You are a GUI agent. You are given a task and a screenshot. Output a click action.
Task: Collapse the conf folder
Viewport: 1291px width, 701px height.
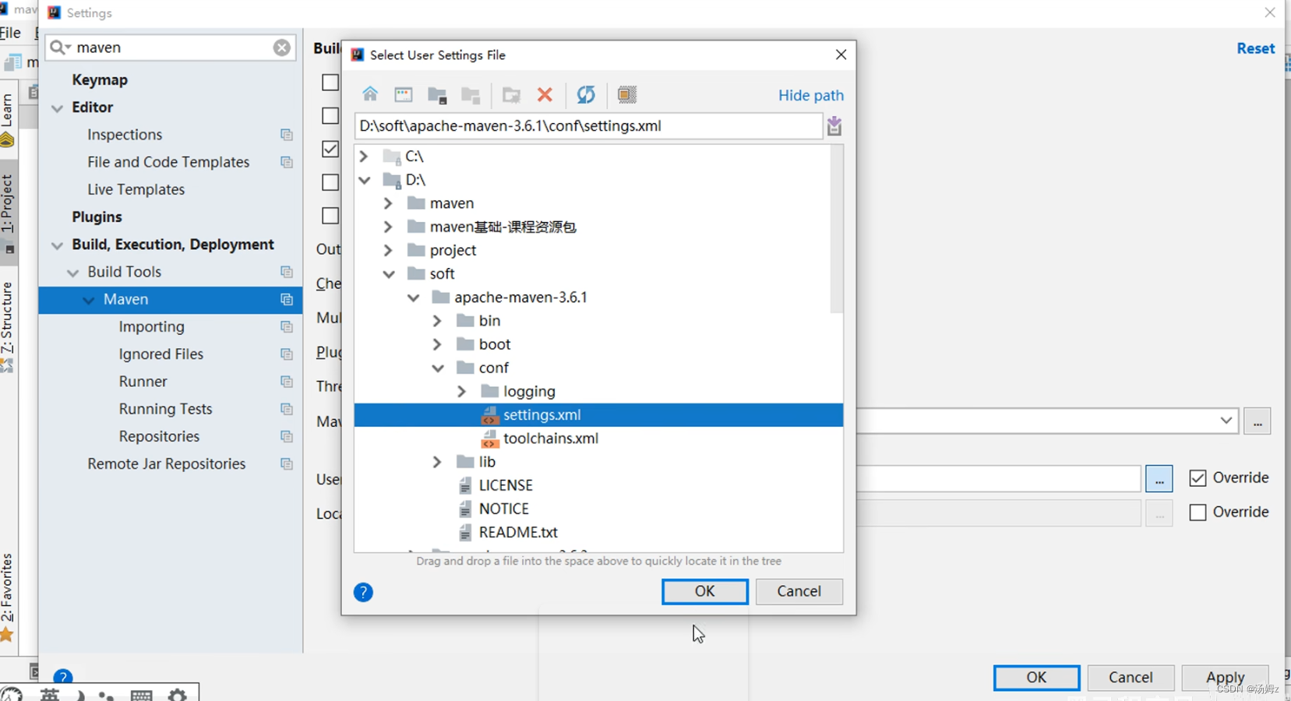pyautogui.click(x=438, y=368)
